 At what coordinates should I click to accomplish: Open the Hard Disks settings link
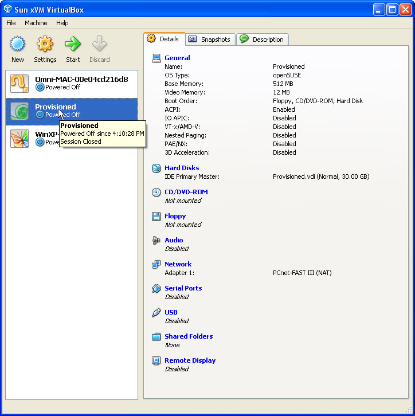click(182, 168)
